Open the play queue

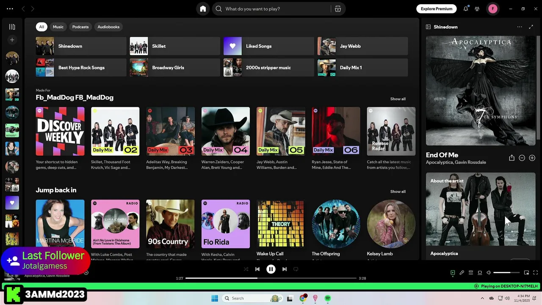471,273
